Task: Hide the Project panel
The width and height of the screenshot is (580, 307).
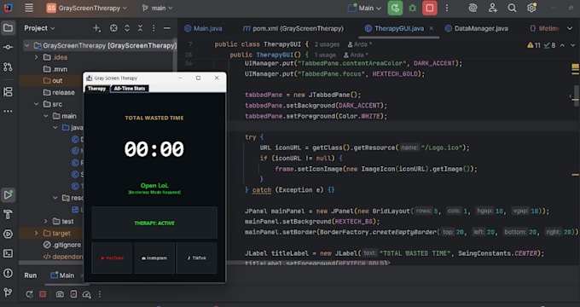Action: point(167,28)
